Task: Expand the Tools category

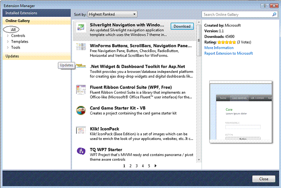Action: click(x=8, y=47)
